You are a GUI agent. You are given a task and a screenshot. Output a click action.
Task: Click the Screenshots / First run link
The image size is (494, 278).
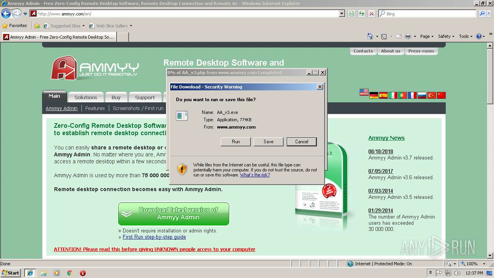pyautogui.click(x=138, y=108)
